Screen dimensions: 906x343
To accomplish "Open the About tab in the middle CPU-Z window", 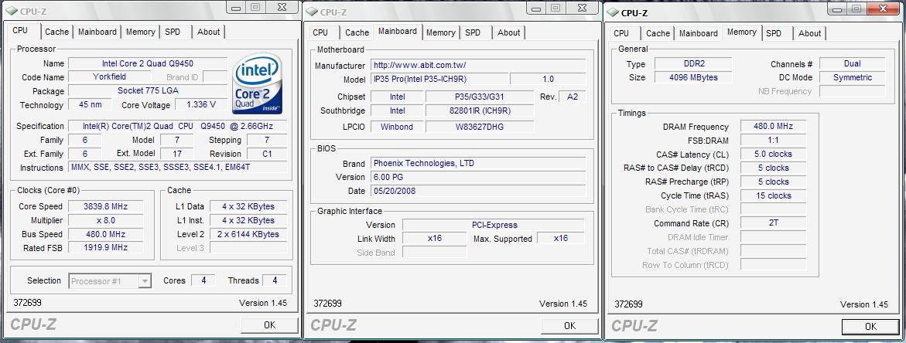I will (508, 32).
